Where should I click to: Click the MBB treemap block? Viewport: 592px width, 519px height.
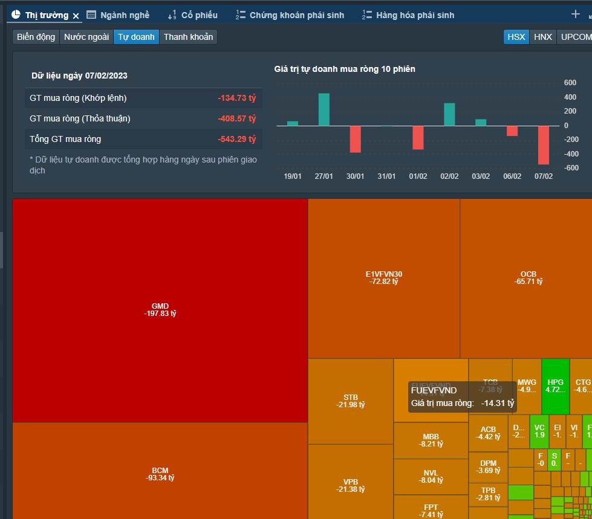(431, 440)
